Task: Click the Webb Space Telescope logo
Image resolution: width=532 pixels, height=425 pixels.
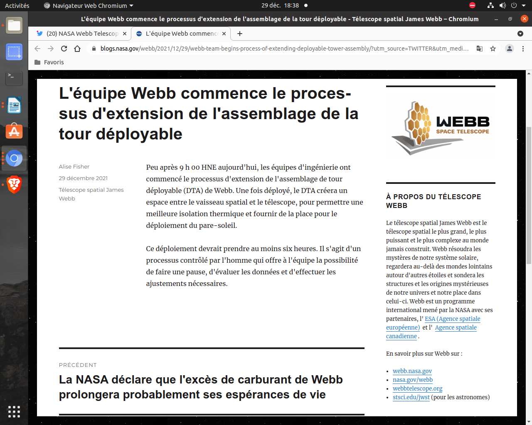Action: 441,128
